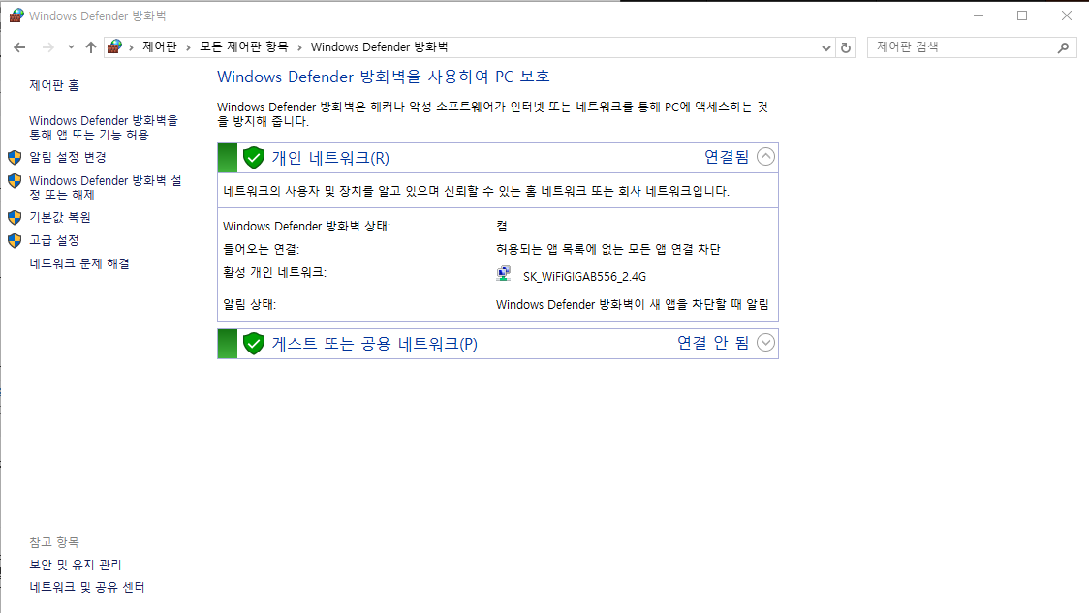The height and width of the screenshot is (613, 1089).
Task: Click the shield icon beside Windows Defender 방화벽 설정 또는 해제
Action: click(14, 180)
